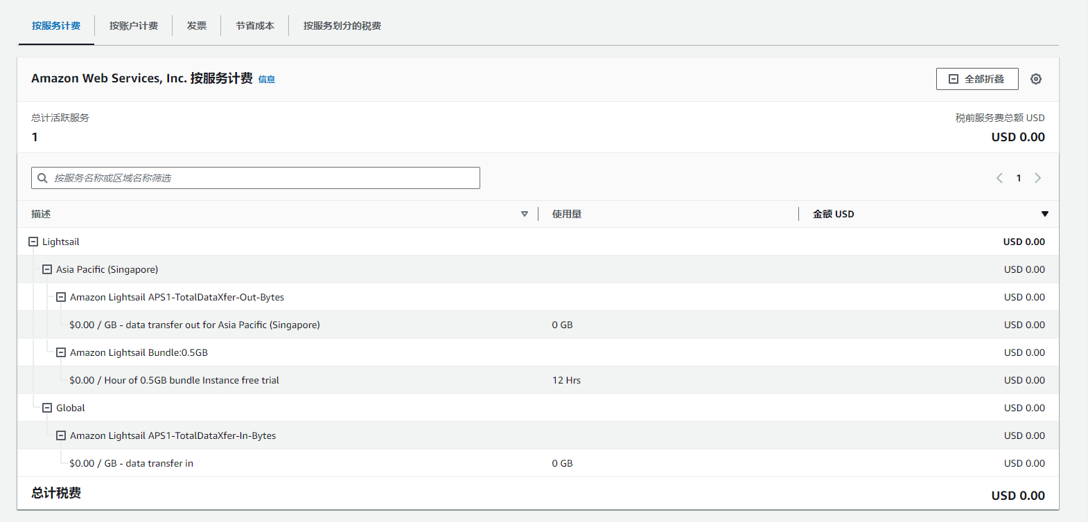
Task: Collapse Asia Pacific (Singapore) region row
Action: click(x=47, y=269)
